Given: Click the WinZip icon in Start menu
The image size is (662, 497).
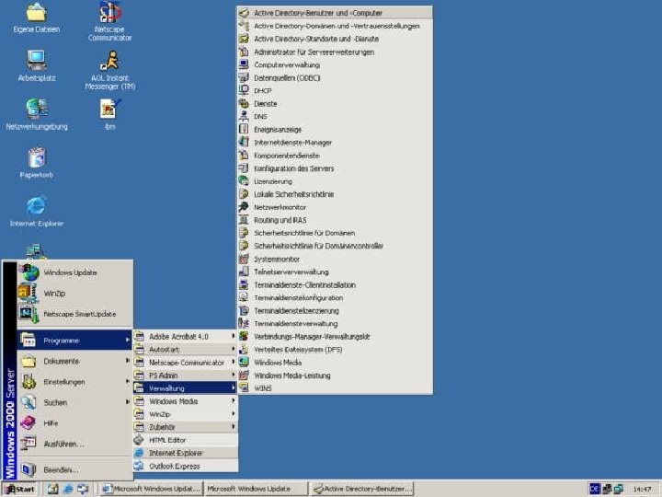Looking at the screenshot, I should [29, 293].
